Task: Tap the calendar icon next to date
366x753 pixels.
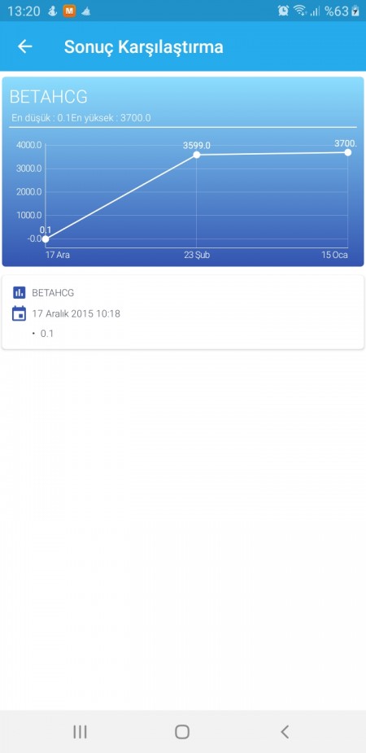Action: pyautogui.click(x=19, y=313)
